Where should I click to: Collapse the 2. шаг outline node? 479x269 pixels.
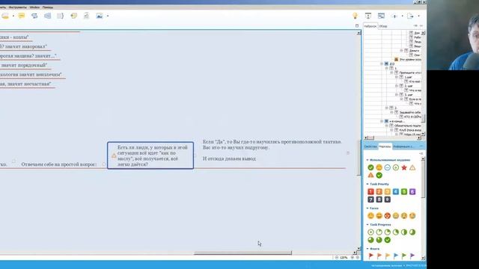pos(397,86)
